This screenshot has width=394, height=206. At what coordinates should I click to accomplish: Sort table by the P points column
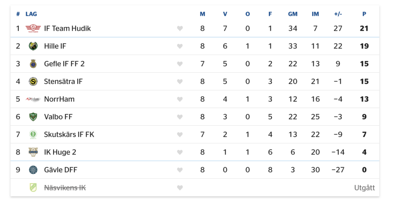coord(364,14)
